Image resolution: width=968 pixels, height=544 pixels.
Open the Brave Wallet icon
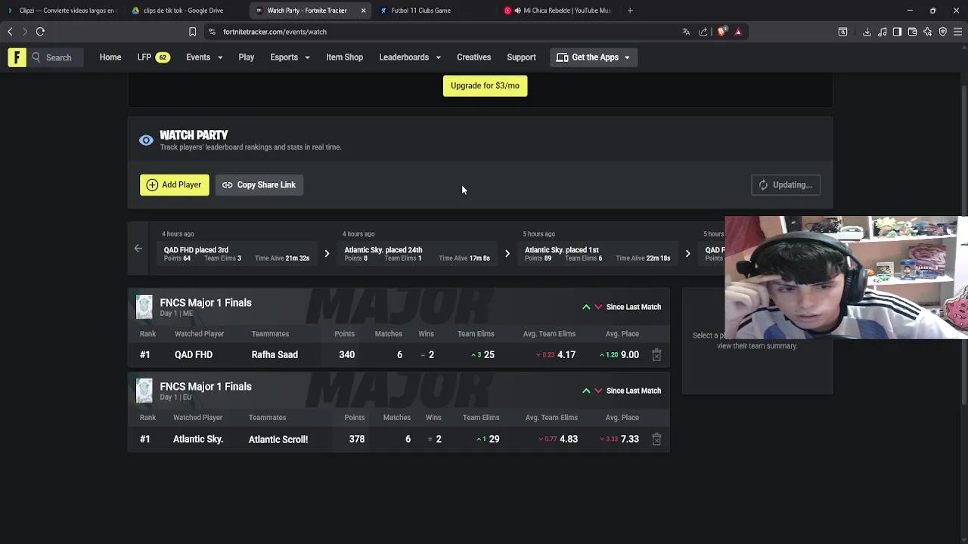912,32
